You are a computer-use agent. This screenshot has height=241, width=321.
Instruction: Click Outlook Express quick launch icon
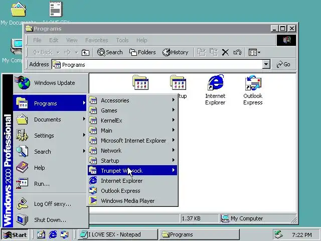click(64, 235)
